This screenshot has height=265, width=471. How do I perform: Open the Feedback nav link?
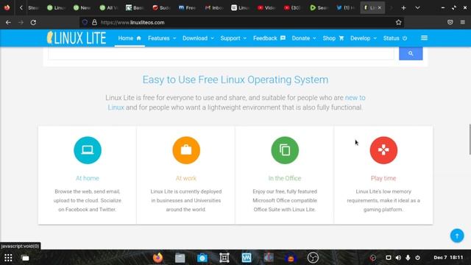click(x=269, y=38)
